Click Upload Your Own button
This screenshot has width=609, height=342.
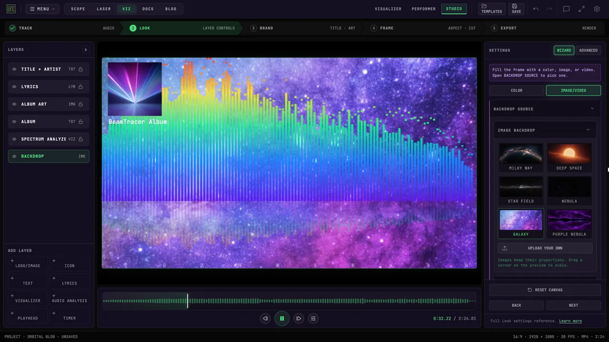point(545,248)
